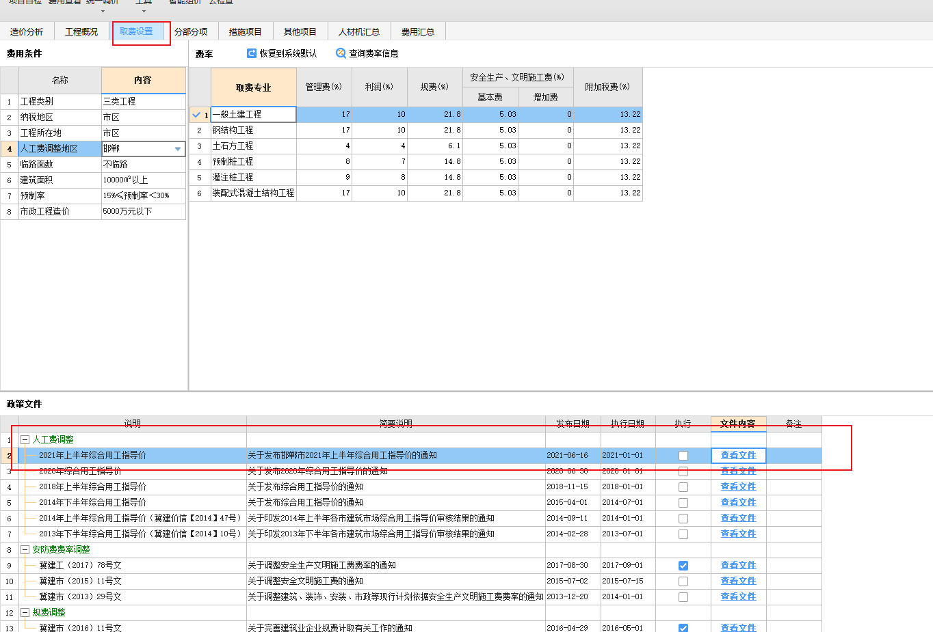Image resolution: width=933 pixels, height=632 pixels.
Task: Click the 一般土建工程 cell
Action: pos(253,114)
